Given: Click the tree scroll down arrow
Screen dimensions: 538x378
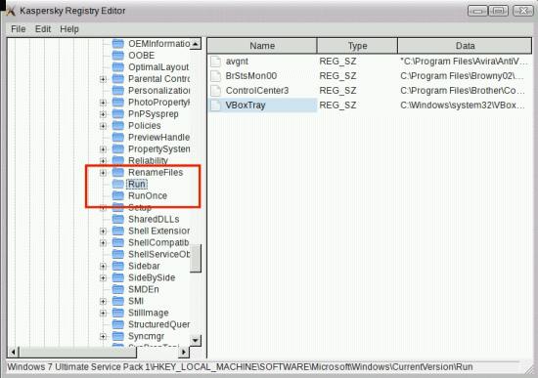Looking at the screenshot, I should click(x=196, y=340).
